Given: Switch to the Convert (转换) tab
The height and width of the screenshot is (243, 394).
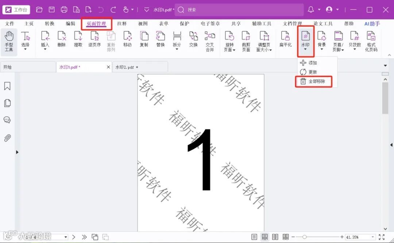Looking at the screenshot, I should pos(50,24).
